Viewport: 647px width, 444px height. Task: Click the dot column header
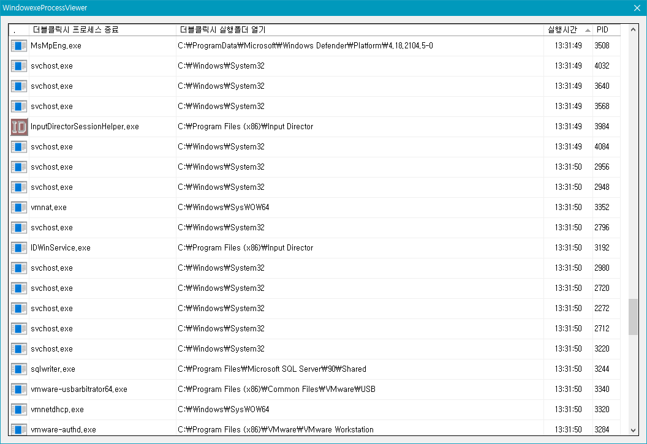[x=19, y=29]
